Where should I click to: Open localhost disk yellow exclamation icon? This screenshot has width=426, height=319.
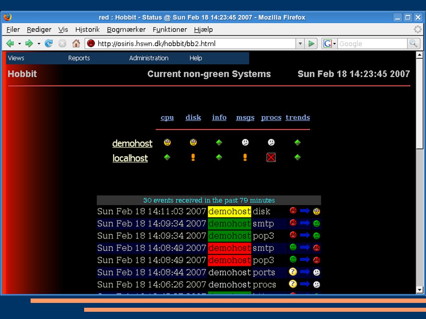pos(193,157)
